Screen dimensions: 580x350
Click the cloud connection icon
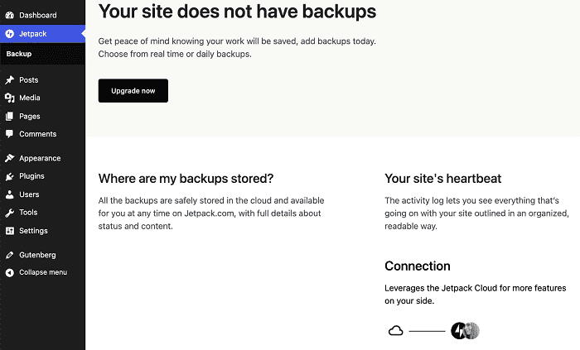(396, 330)
